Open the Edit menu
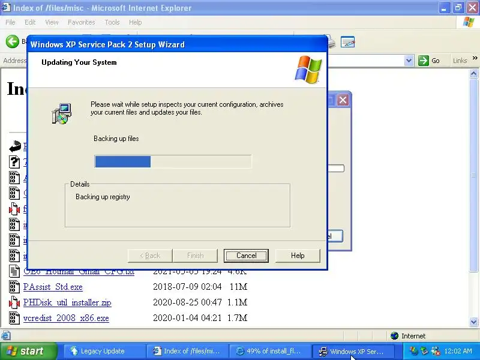480x360 pixels. (x=30, y=22)
